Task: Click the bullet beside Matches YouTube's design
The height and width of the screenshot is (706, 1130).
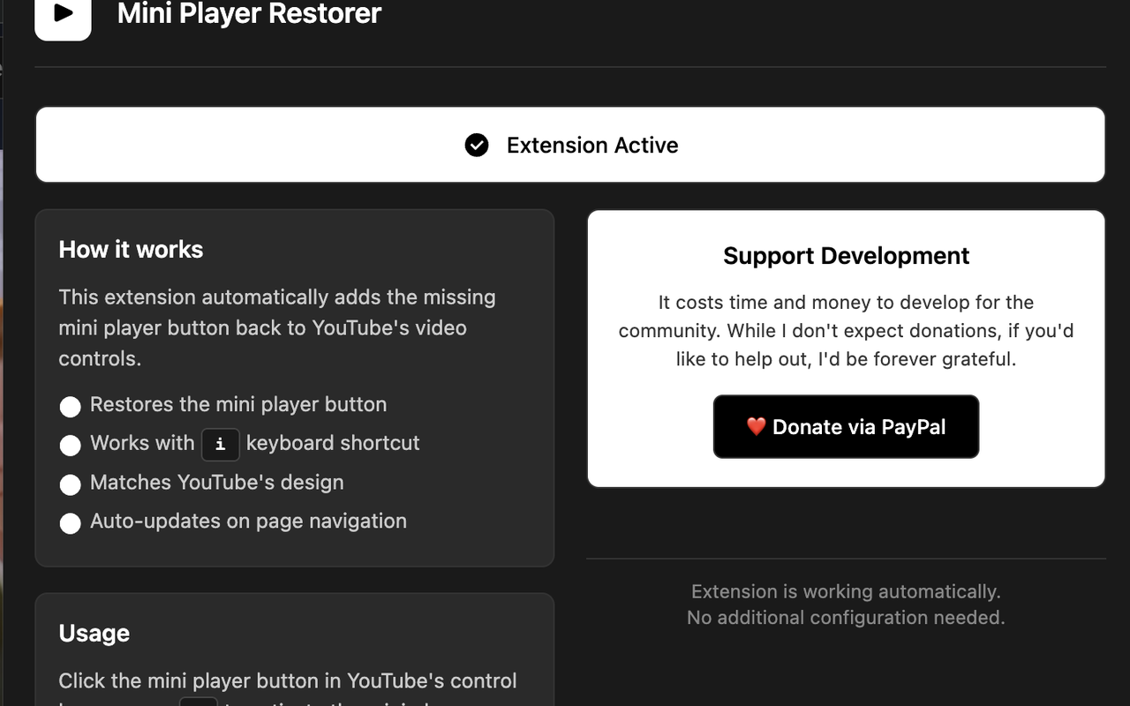Action: click(70, 484)
